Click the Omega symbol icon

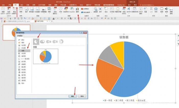point(156,10)
